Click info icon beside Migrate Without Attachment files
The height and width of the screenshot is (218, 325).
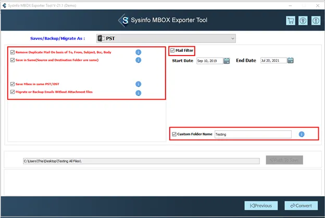click(138, 93)
